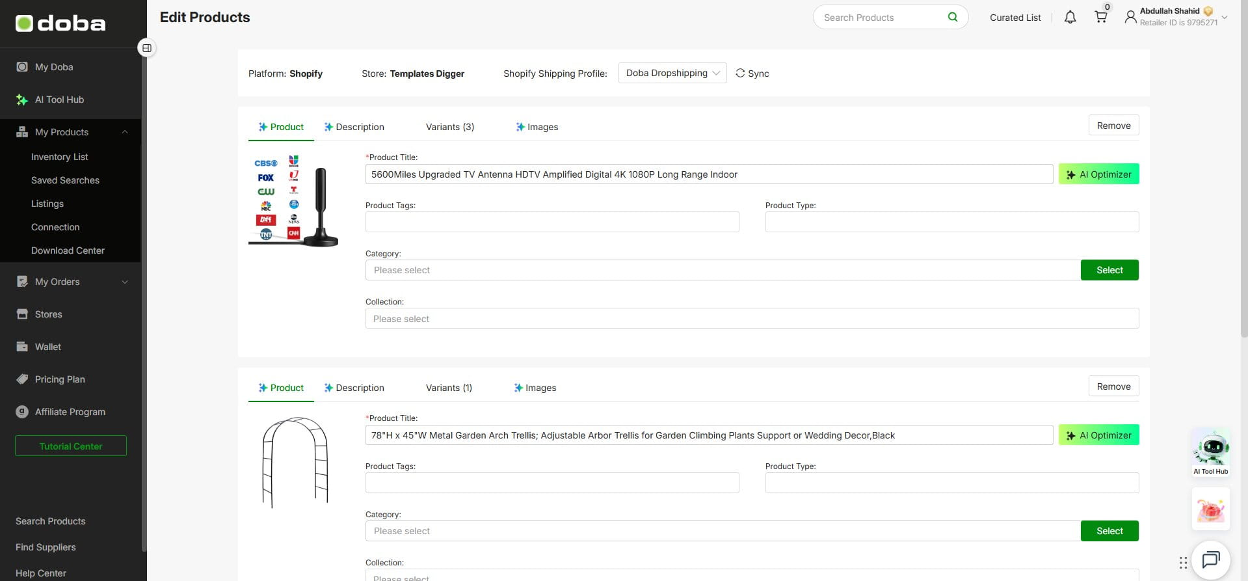Click Sync shipping profile

[752, 74]
